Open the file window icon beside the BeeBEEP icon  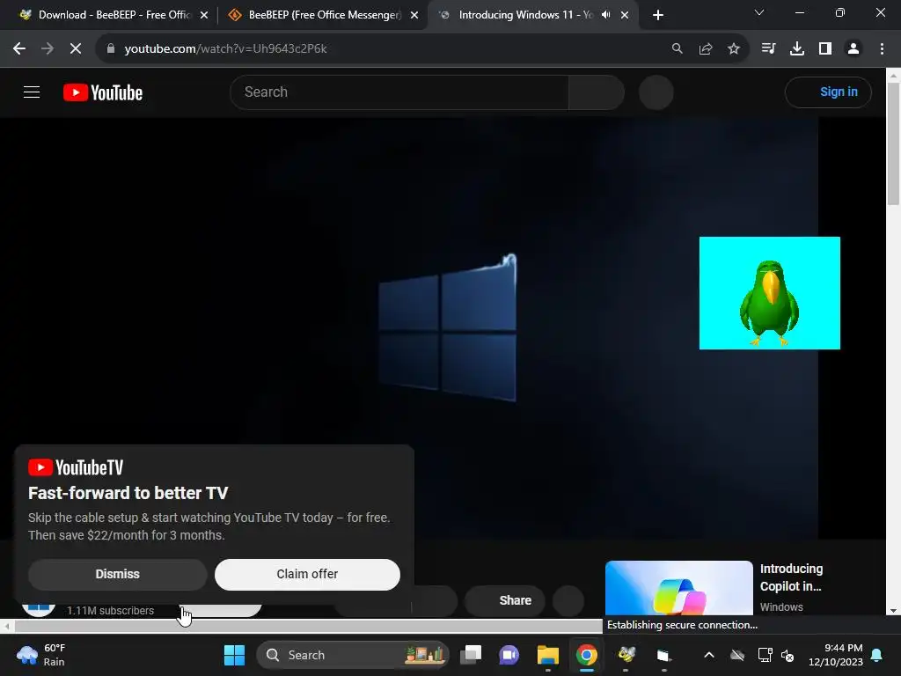pos(663,655)
